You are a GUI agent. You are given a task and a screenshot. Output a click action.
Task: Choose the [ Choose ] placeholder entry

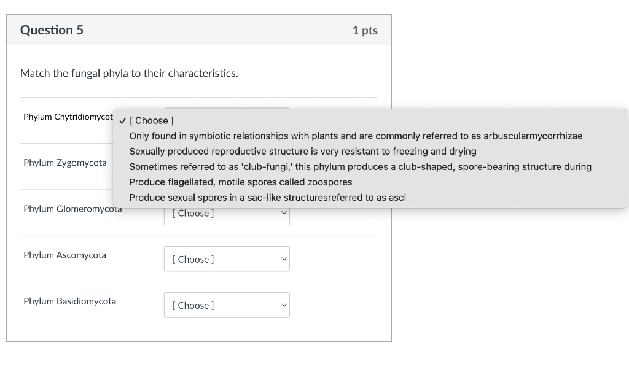pos(151,120)
